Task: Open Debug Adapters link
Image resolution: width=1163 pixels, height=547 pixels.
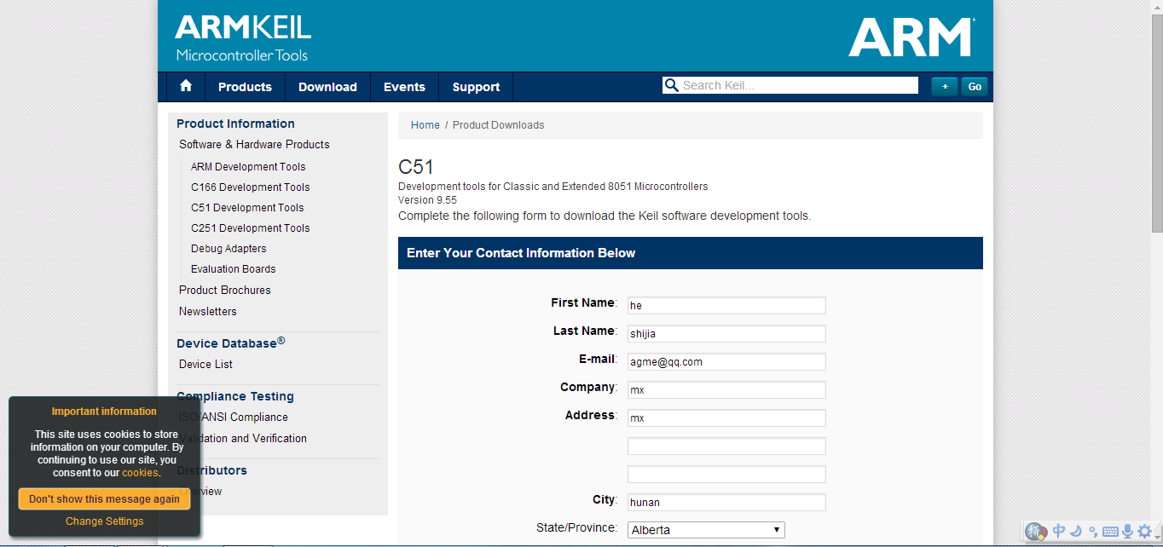Action: click(x=229, y=249)
